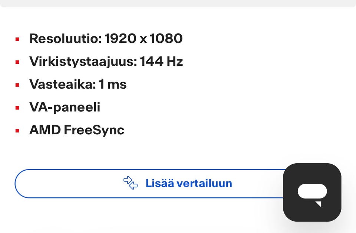Screen dimensions: 356x233
Task: Click red bullet beside VA-paneeli
Action: (x=17, y=108)
